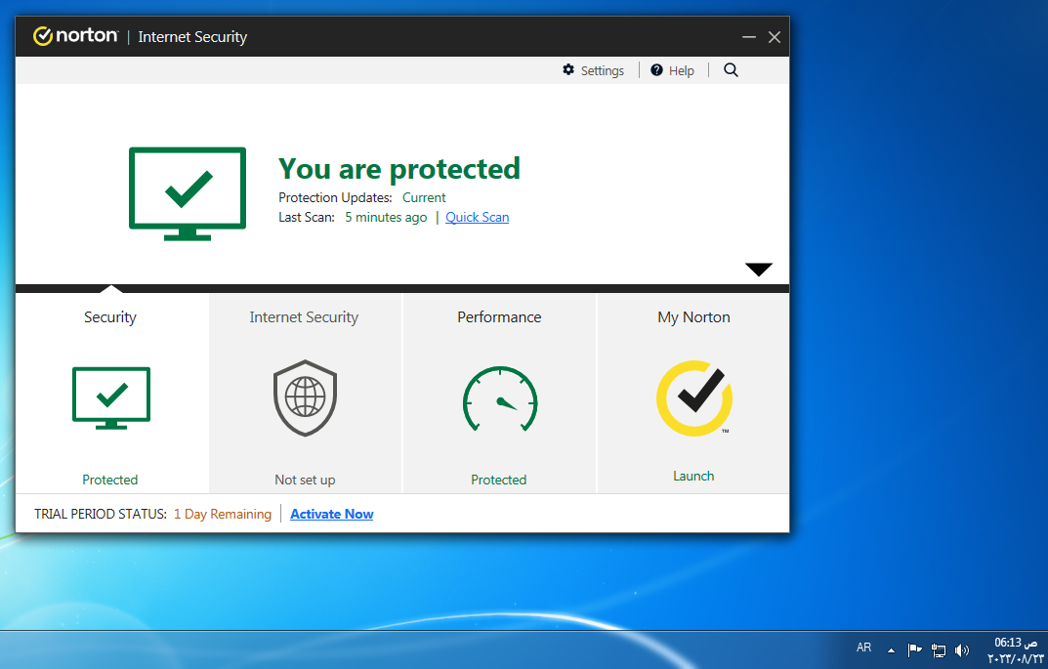The height and width of the screenshot is (669, 1048).
Task: Click the Internet Security globe shield icon
Action: pos(305,397)
